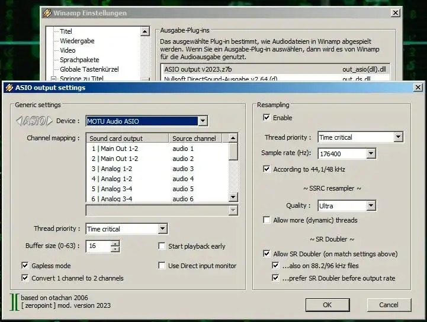Viewport: 427px width, 322px height.
Task: Select Video in Winamp settings tree
Action: (x=68, y=50)
